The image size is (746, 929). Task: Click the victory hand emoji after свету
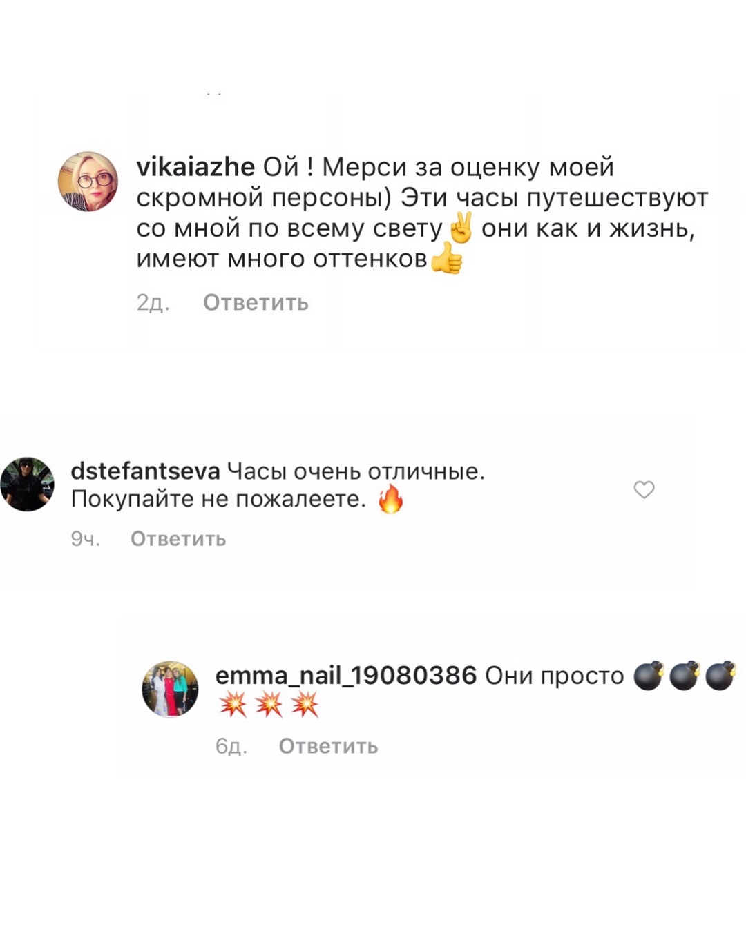461,228
